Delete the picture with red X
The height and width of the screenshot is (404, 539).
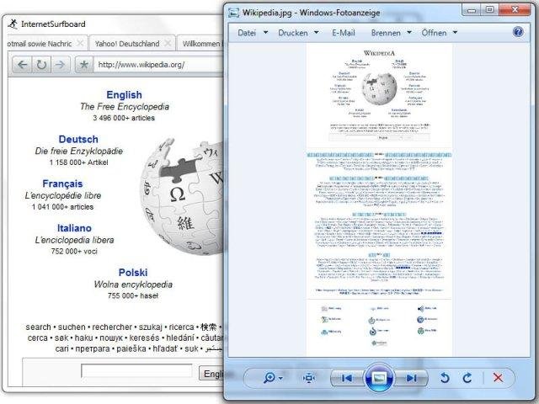(x=498, y=378)
